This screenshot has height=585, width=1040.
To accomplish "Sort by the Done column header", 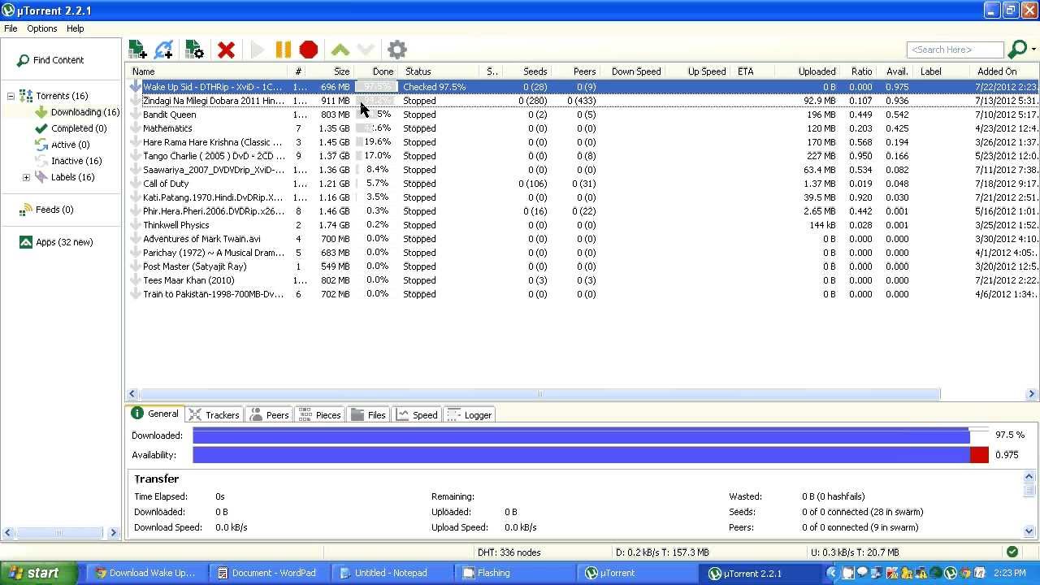I will click(x=378, y=71).
